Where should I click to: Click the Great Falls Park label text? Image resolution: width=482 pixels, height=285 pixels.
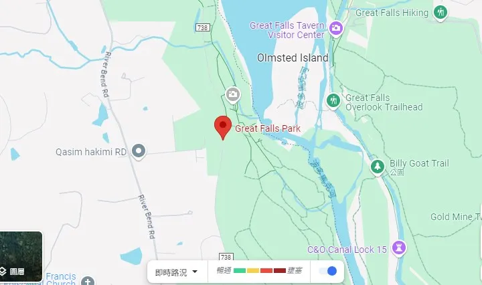(x=268, y=128)
